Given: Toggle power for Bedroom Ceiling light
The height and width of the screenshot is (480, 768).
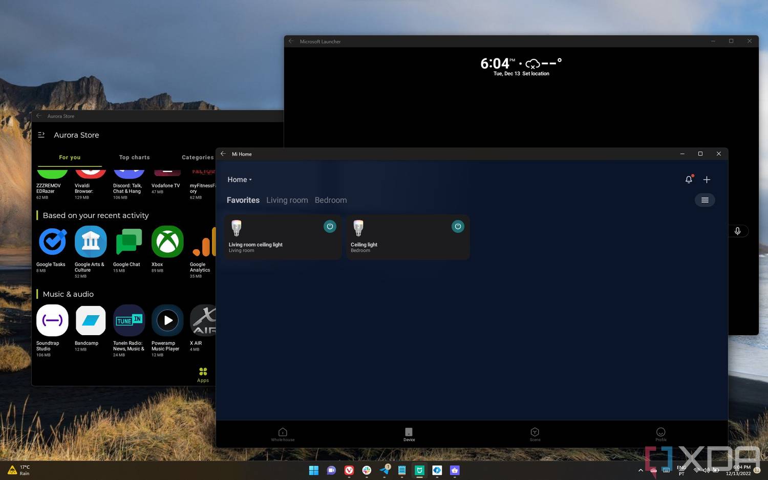Looking at the screenshot, I should 458,226.
